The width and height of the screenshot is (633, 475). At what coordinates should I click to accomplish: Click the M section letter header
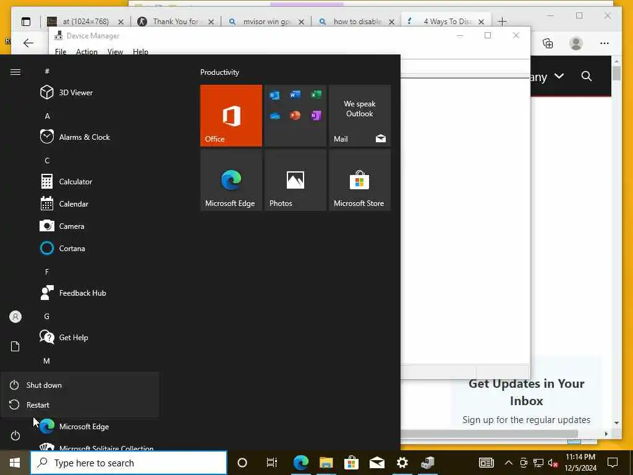(x=47, y=361)
